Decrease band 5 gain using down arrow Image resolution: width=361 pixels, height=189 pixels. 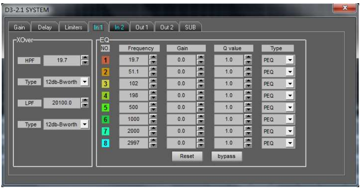(x=200, y=110)
